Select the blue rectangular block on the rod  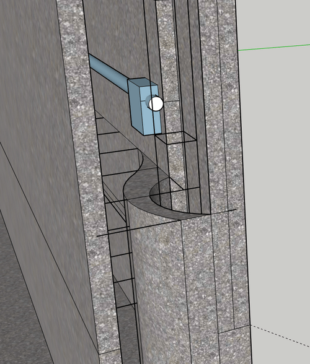tap(144, 106)
